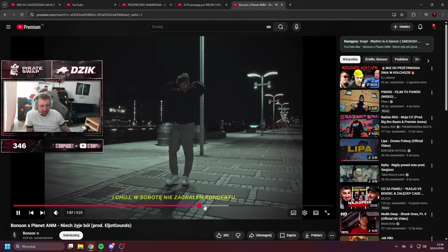Open Windows Start menu
Image resolution: width=448 pixels, height=252 pixels.
click(x=7, y=246)
